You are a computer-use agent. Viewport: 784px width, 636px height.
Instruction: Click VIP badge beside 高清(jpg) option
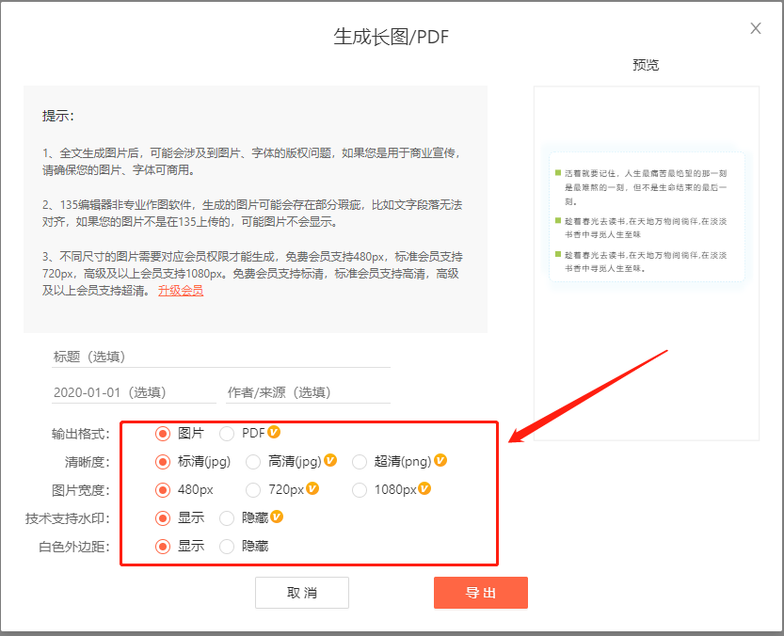pyautogui.click(x=330, y=461)
